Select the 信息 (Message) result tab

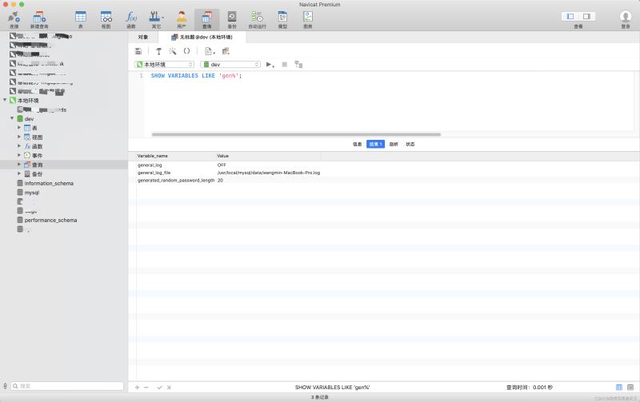point(357,144)
